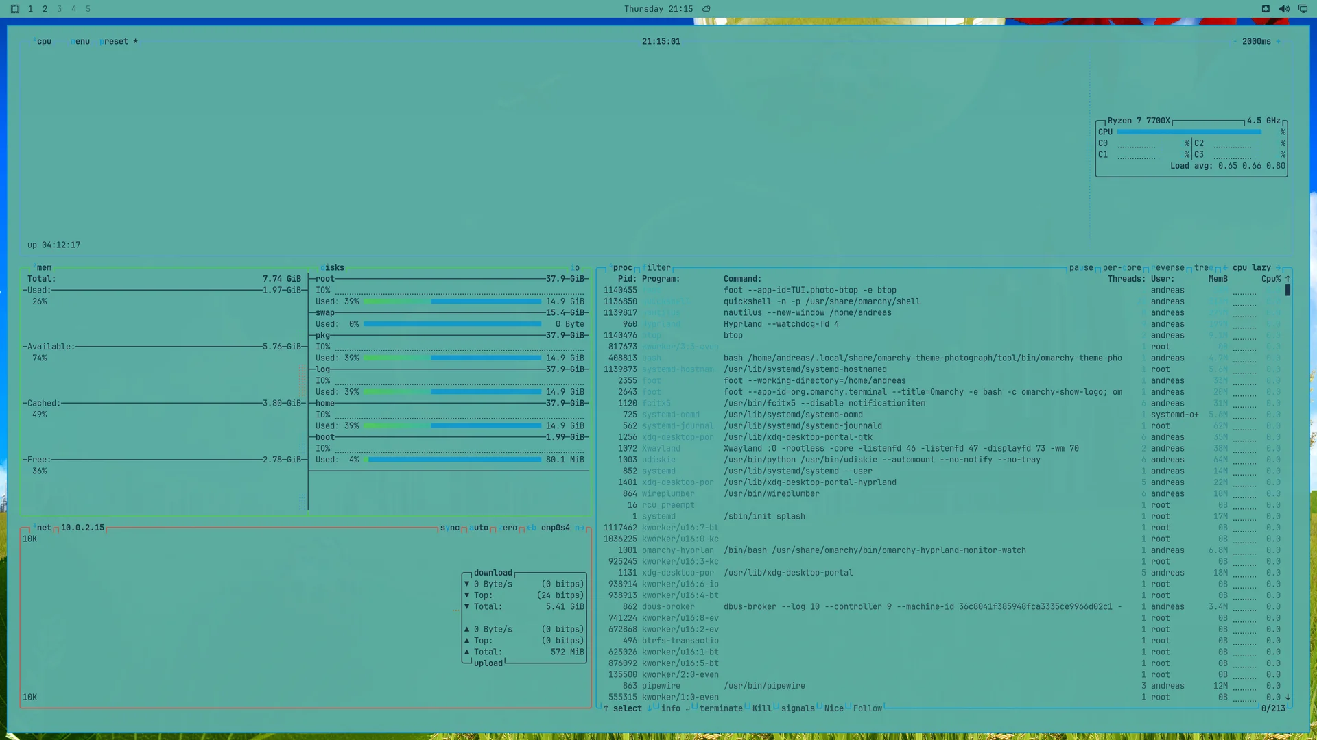Screen dimensions: 1317x740
Task: Click the Kill option in proc footer
Action: click(761, 708)
